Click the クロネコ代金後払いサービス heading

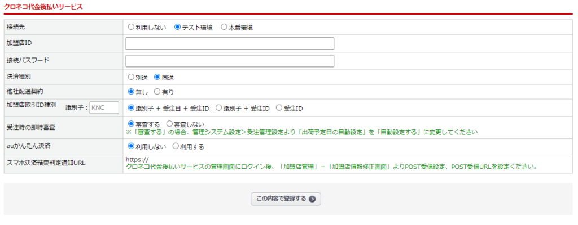coord(43,7)
